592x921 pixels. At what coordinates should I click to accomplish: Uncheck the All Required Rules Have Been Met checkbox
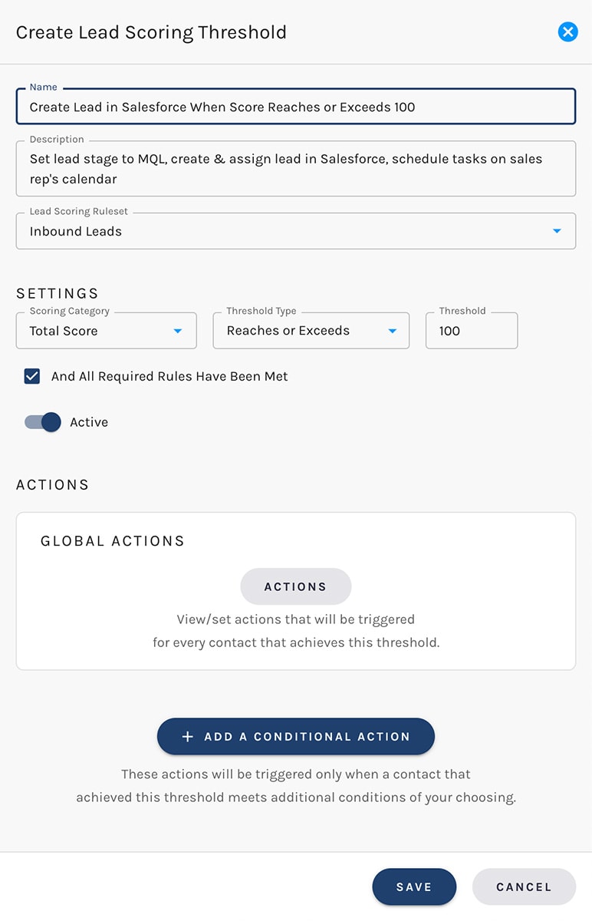32,376
